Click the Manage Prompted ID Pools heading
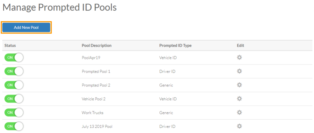Screen dimensions: 314x133 [60, 7]
